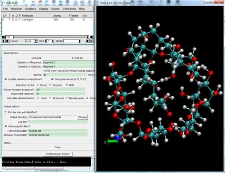Step one frame backward in the animation
Screen dimensions: 225x173
point(3,41)
